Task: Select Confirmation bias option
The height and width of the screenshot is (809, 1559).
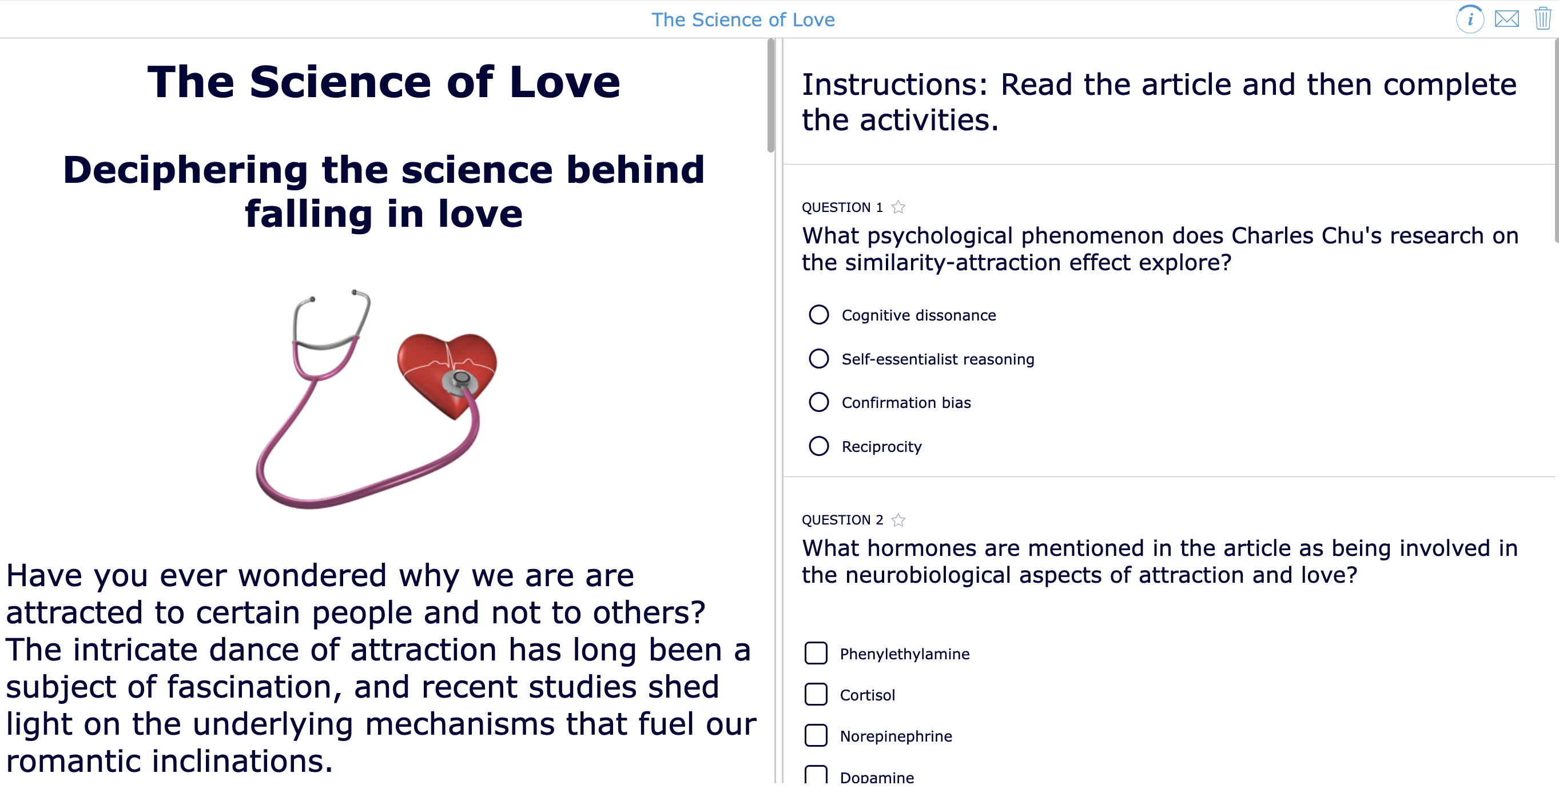Action: pyautogui.click(x=819, y=402)
